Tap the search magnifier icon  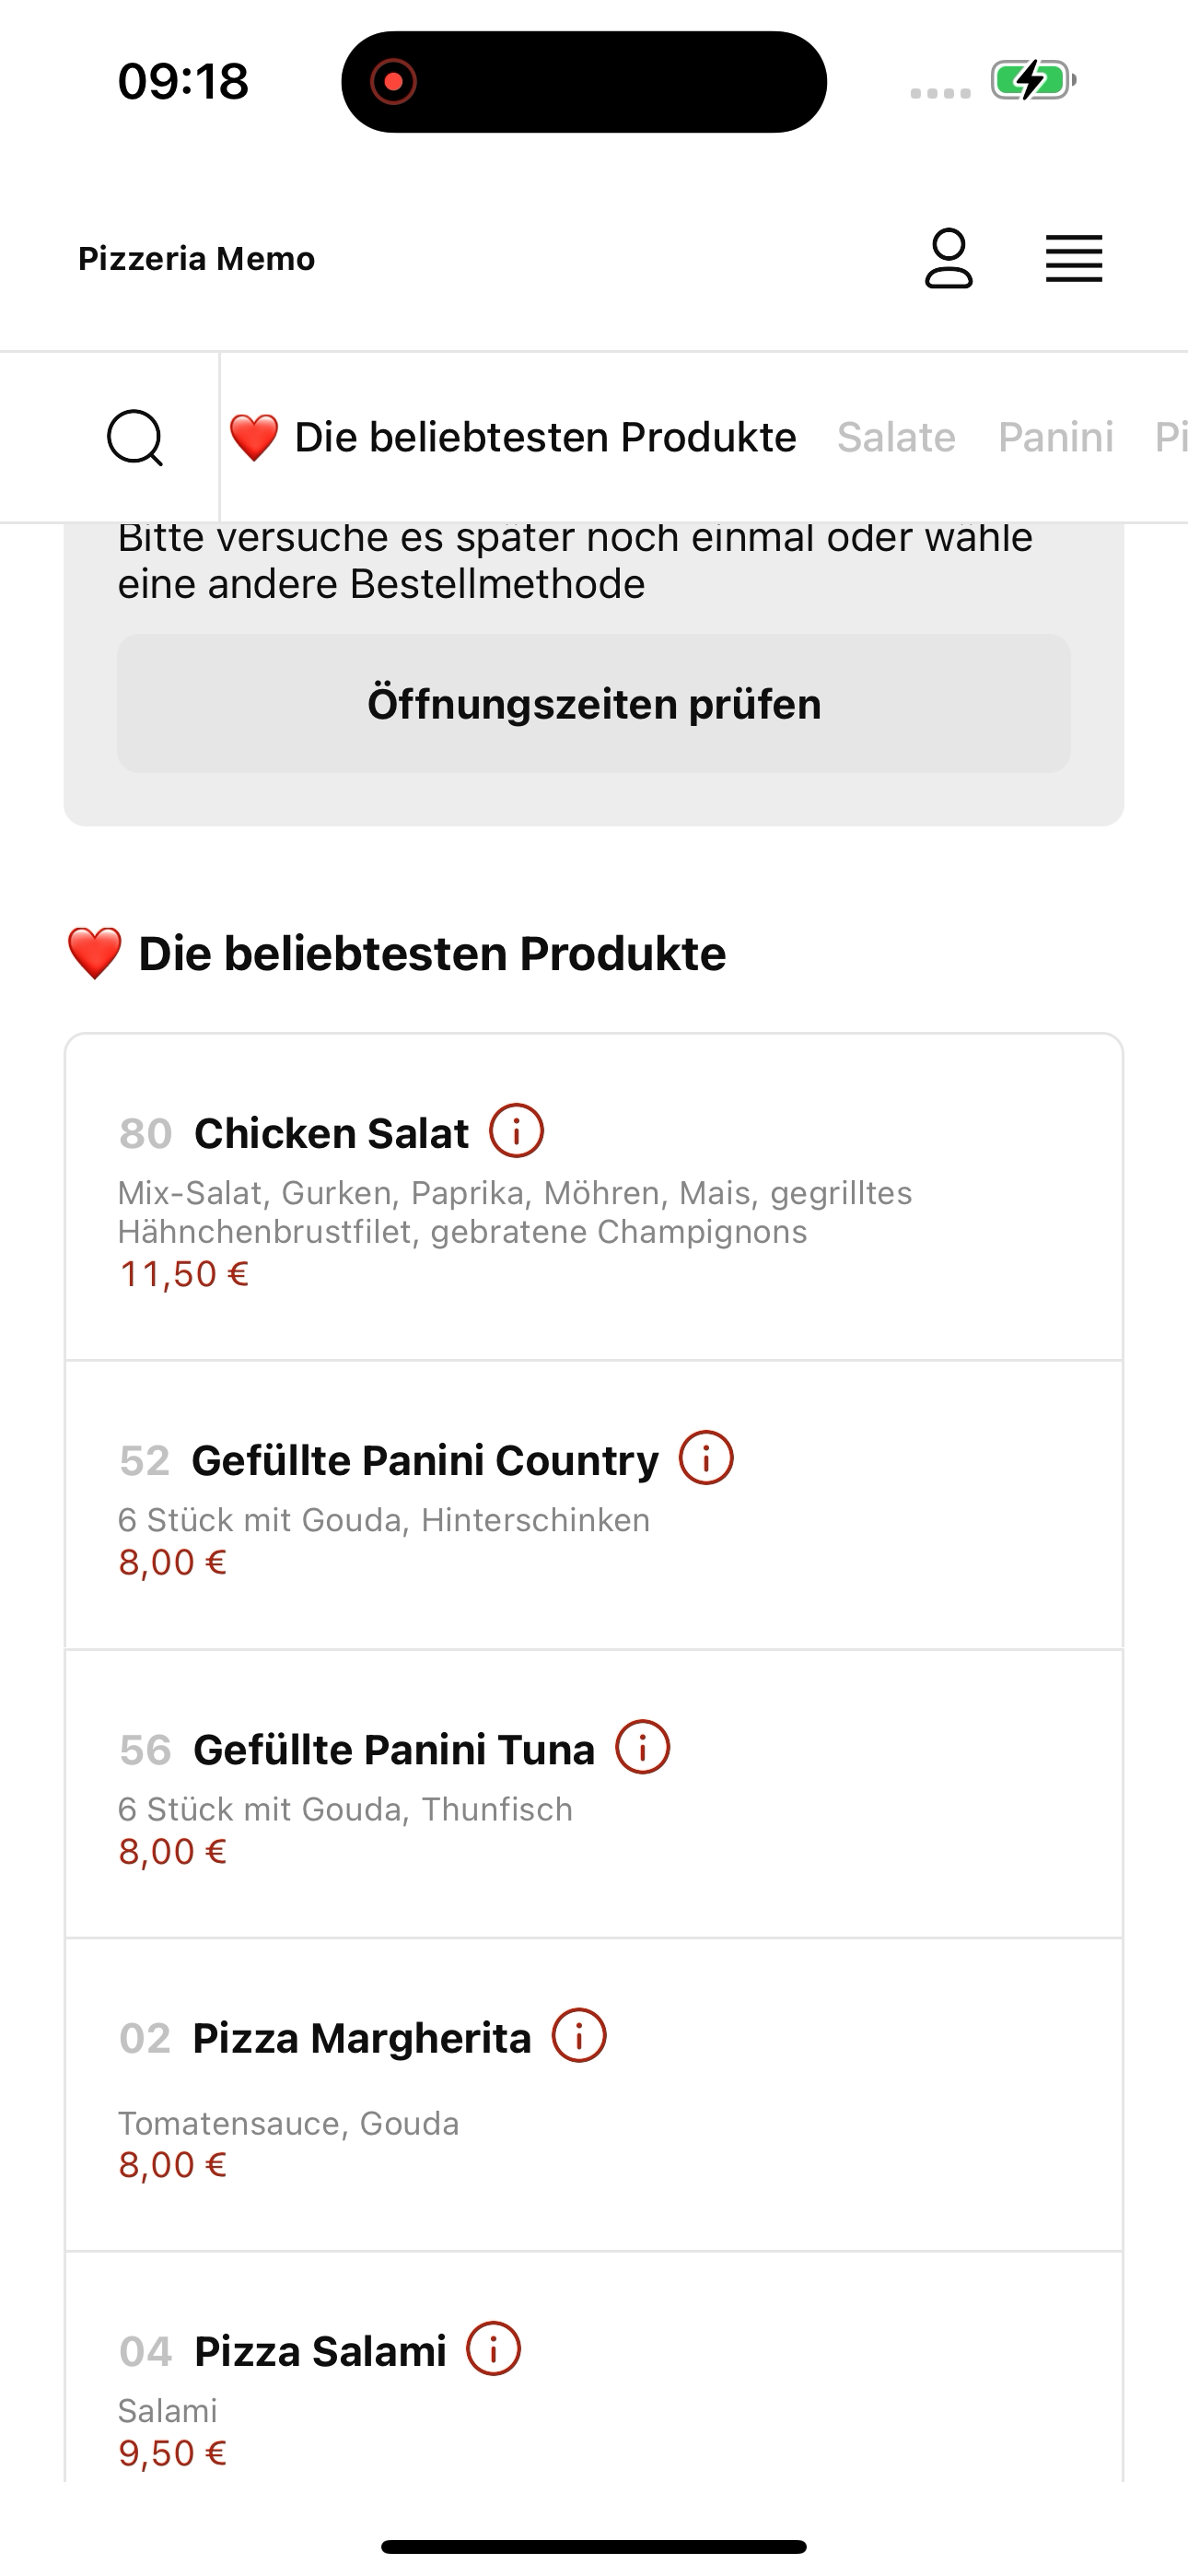point(135,437)
